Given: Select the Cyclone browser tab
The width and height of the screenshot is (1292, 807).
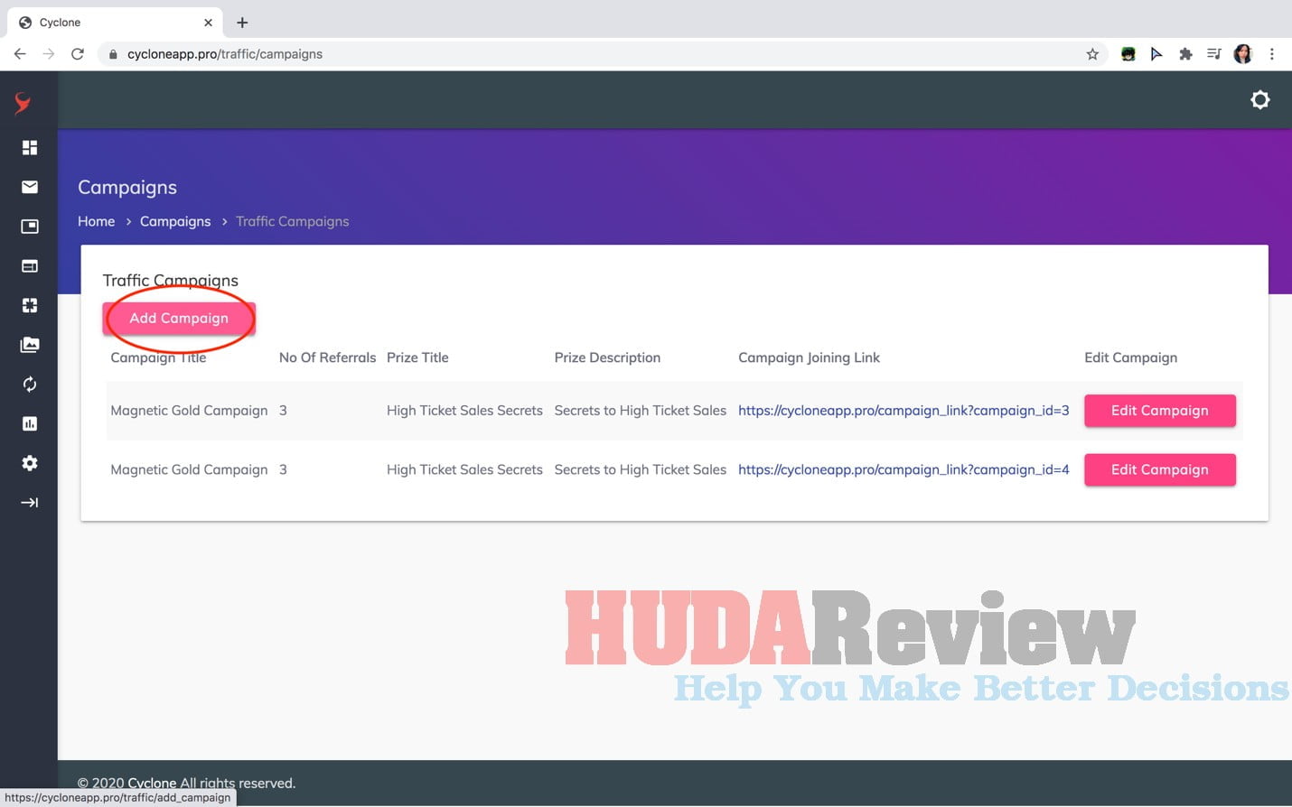Looking at the screenshot, I should pos(115,23).
